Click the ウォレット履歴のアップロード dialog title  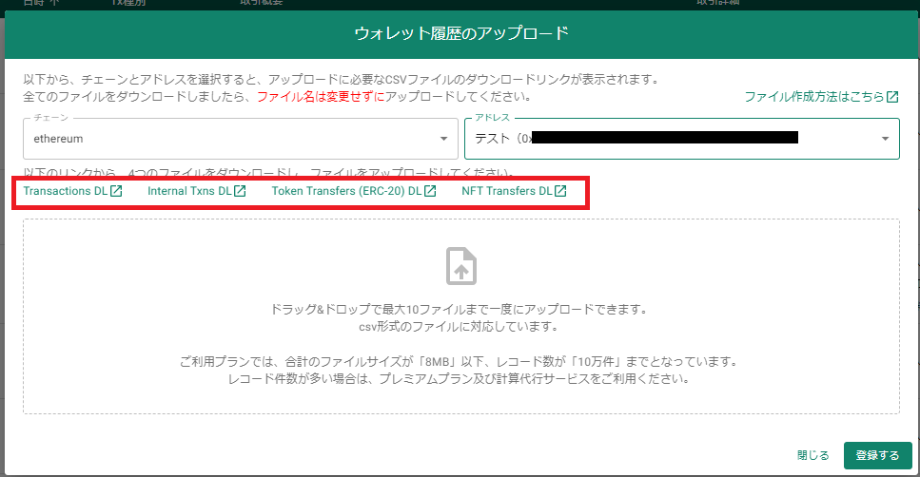pyautogui.click(x=461, y=33)
